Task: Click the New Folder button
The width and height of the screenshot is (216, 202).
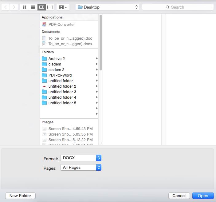Action: 20,196
